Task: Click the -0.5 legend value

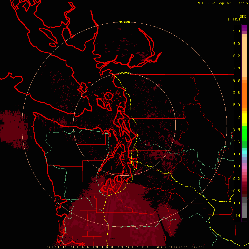Action: (235, 191)
